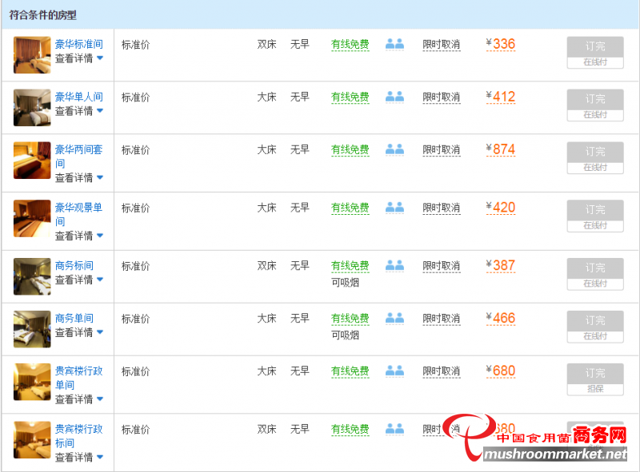Expand 查看详情 under 商务单间

click(x=78, y=332)
